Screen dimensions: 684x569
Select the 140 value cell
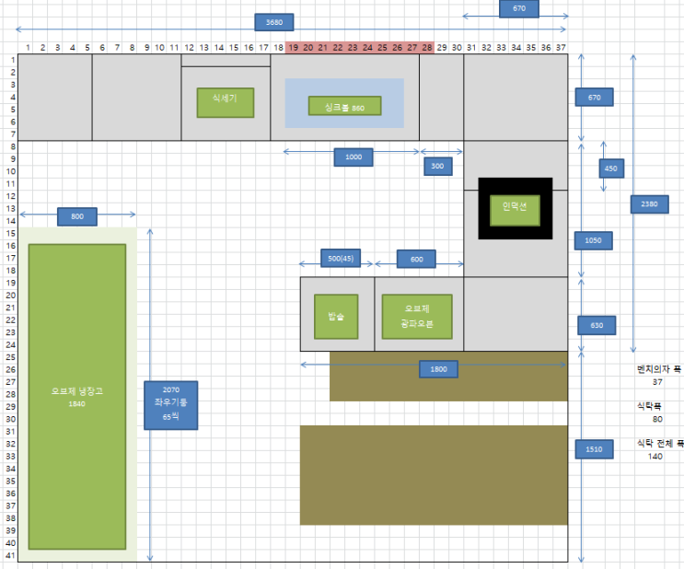pos(655,457)
